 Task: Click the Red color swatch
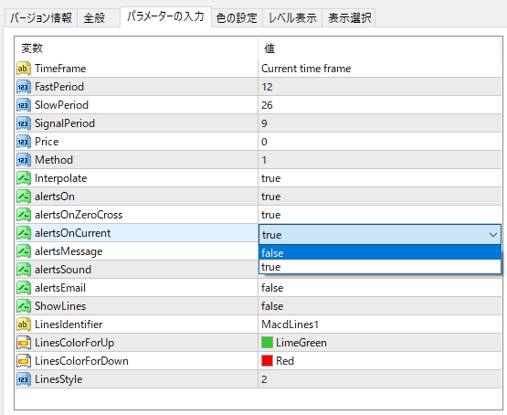point(267,361)
